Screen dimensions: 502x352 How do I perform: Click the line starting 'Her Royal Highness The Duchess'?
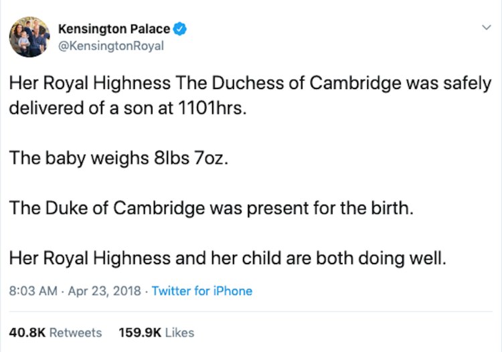[250, 84]
